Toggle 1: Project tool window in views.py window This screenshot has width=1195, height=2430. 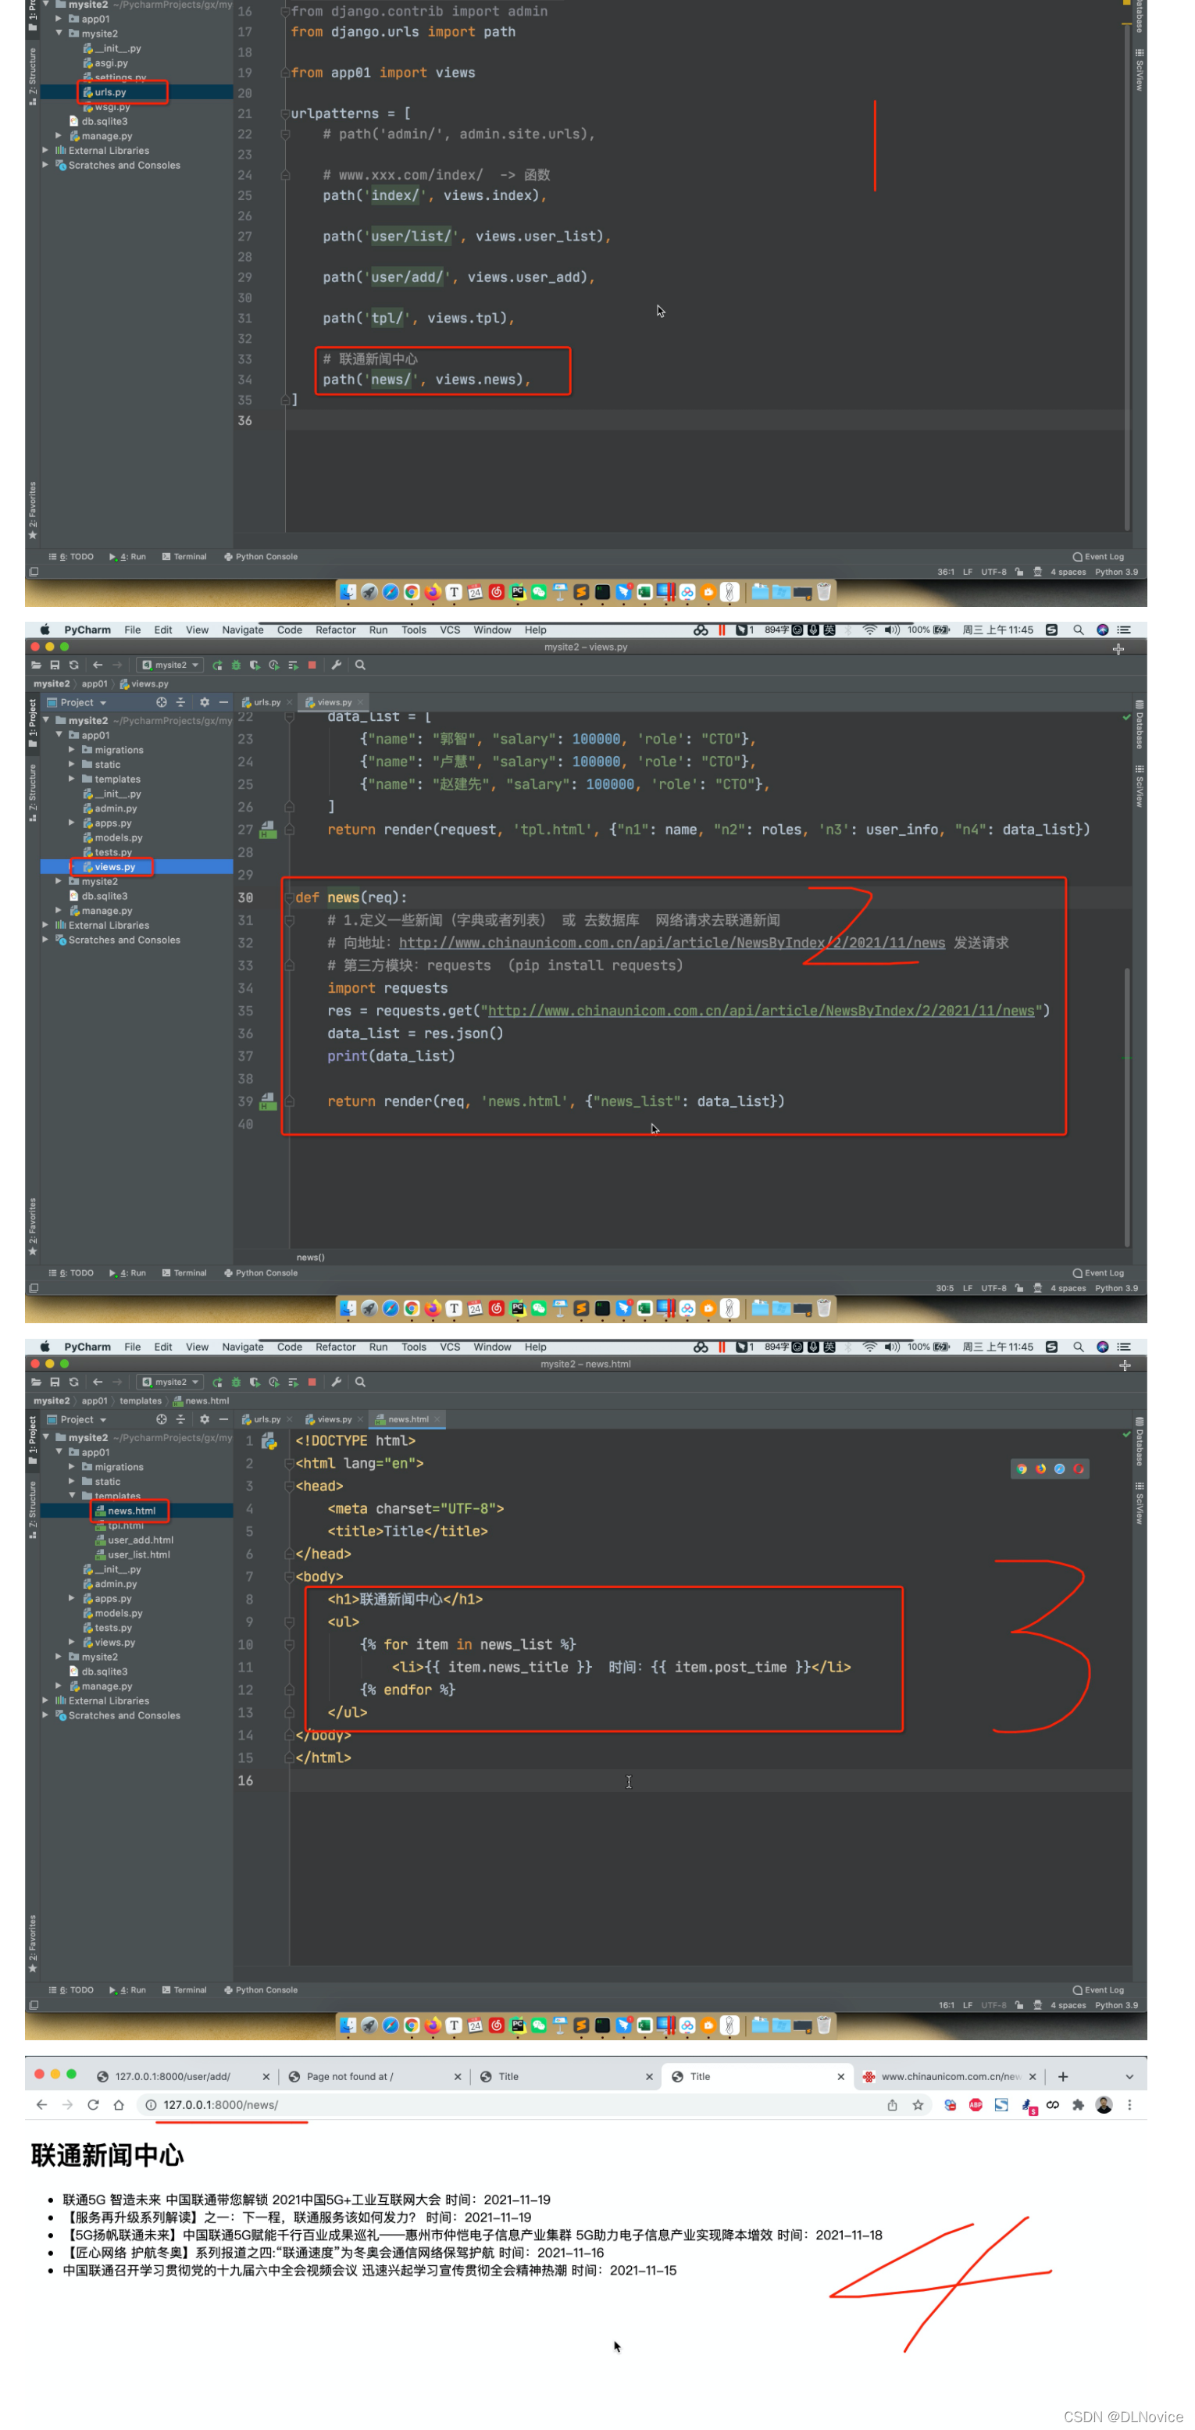coord(32,723)
